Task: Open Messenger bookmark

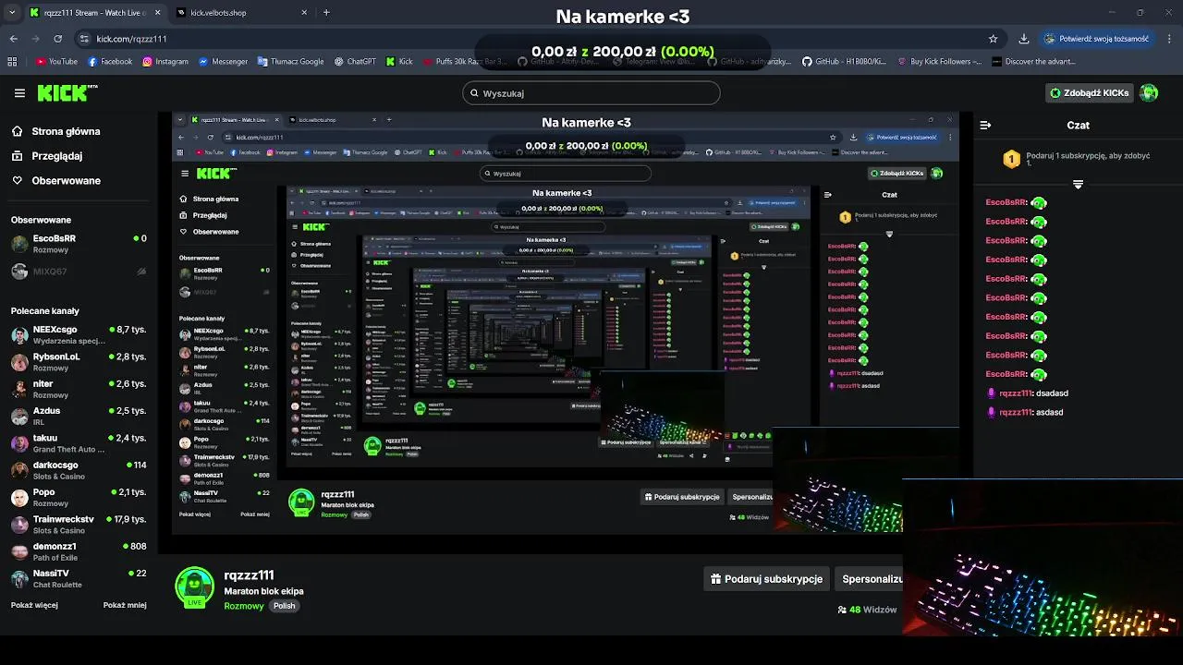Action: pyautogui.click(x=223, y=62)
